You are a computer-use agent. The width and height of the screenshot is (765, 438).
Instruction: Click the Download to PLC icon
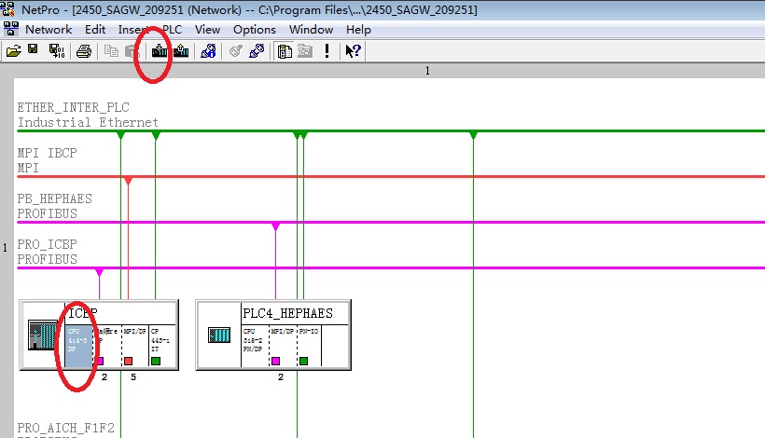click(x=160, y=50)
